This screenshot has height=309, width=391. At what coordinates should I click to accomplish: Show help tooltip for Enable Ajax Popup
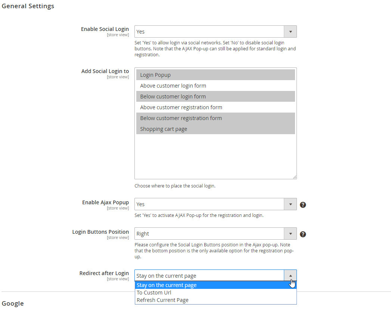coord(303,205)
